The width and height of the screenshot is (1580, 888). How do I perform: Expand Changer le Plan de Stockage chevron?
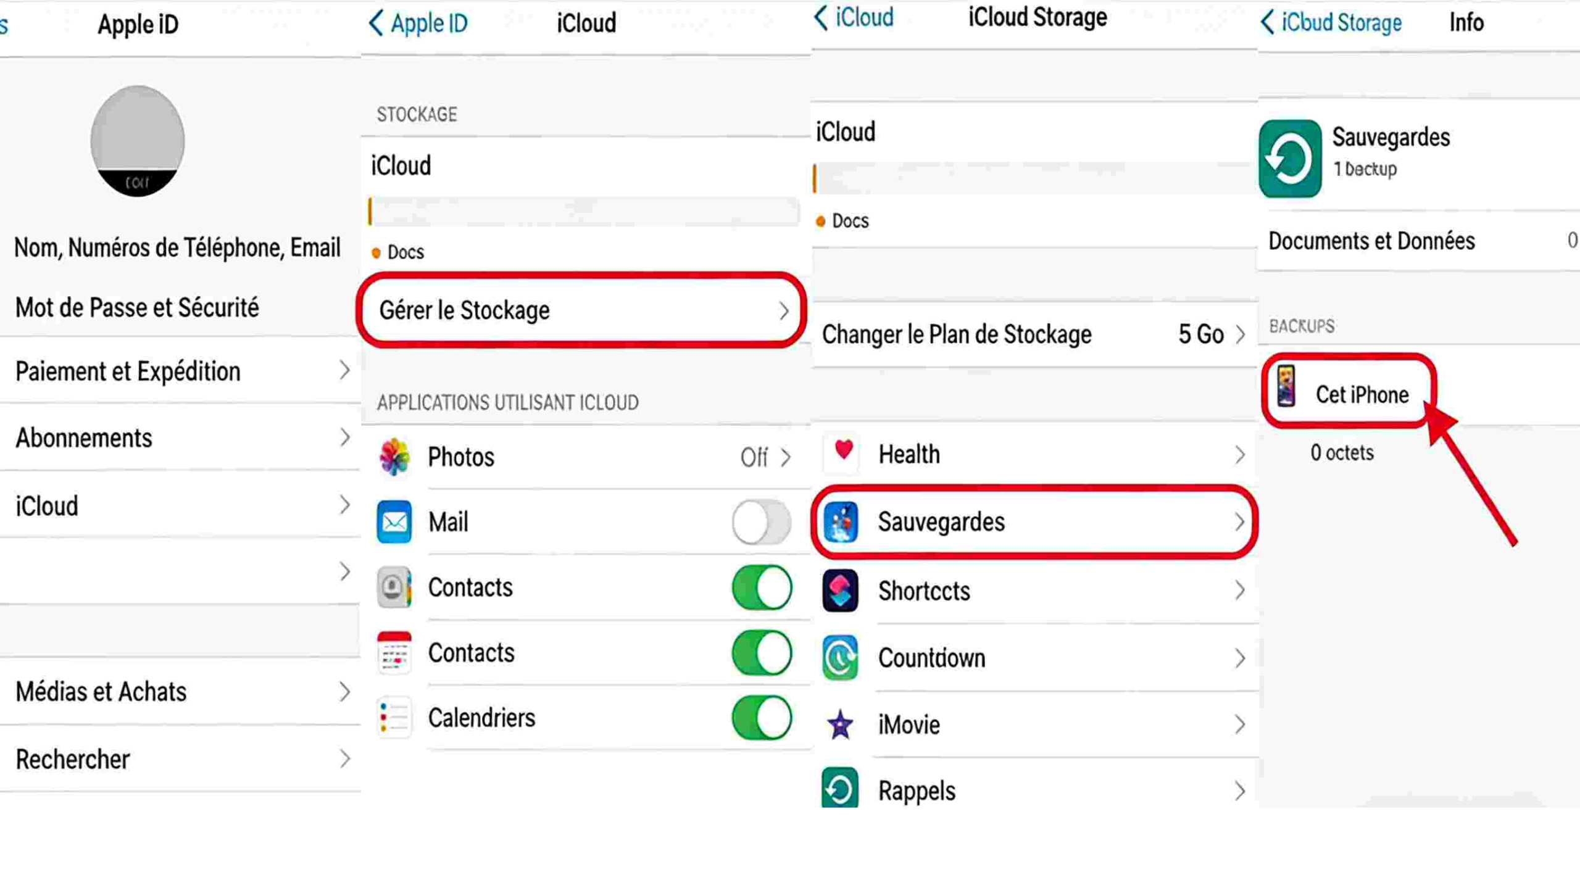[1240, 334]
